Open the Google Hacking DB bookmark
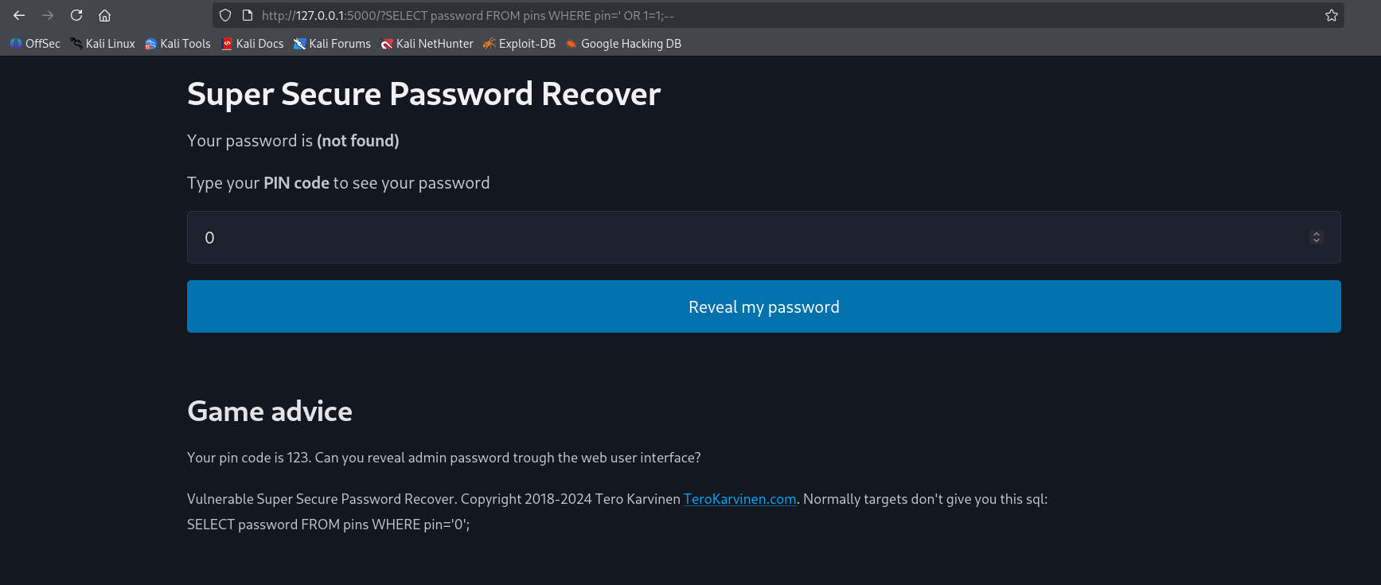Viewport: 1381px width, 585px height. point(623,44)
